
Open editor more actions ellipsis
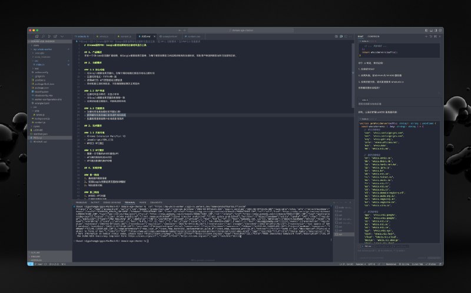(350, 37)
